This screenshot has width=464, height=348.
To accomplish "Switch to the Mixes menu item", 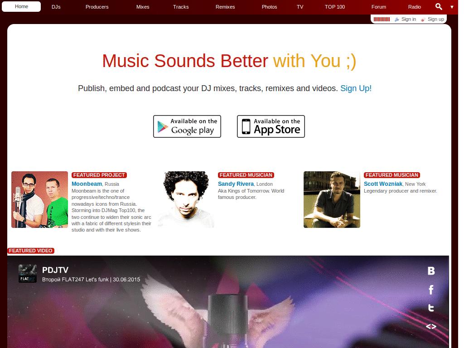I will pos(143,7).
